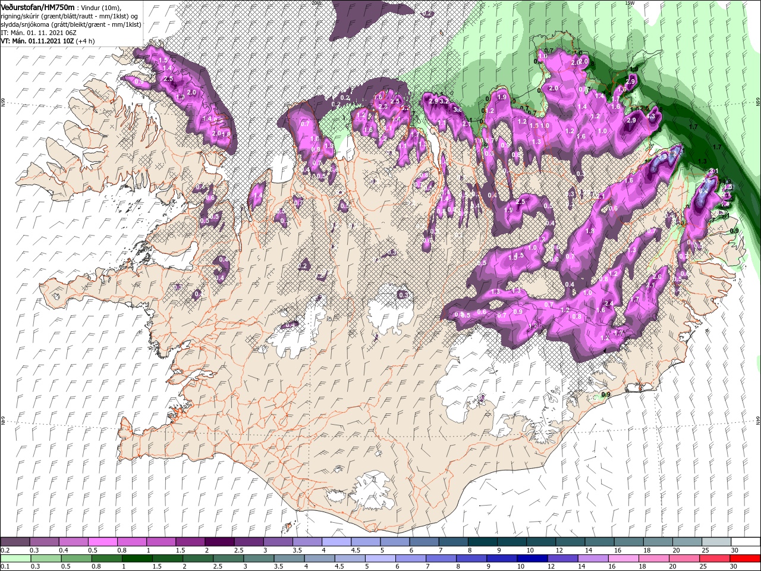The width and height of the screenshot is (761, 571).
Task: Pick the darkest green 1–1.5 rain swatch
Action: (137, 559)
